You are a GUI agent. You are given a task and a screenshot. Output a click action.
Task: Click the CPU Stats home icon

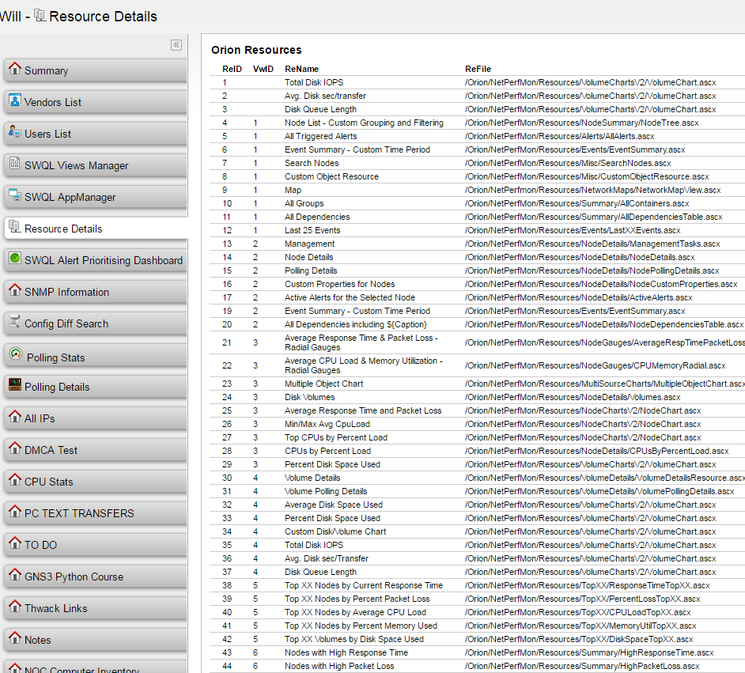point(15,480)
